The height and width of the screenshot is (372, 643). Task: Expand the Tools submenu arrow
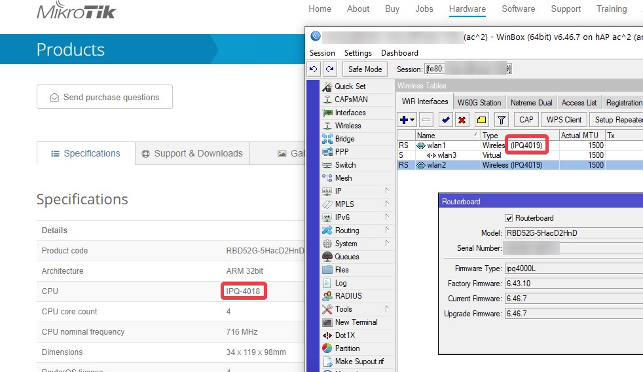(387, 308)
